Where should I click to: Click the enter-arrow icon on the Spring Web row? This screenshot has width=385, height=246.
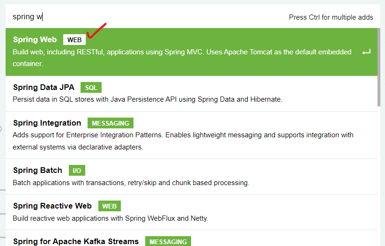coord(366,52)
